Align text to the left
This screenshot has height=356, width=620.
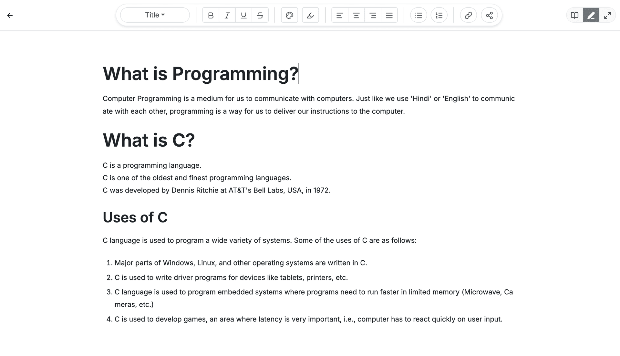pos(340,15)
